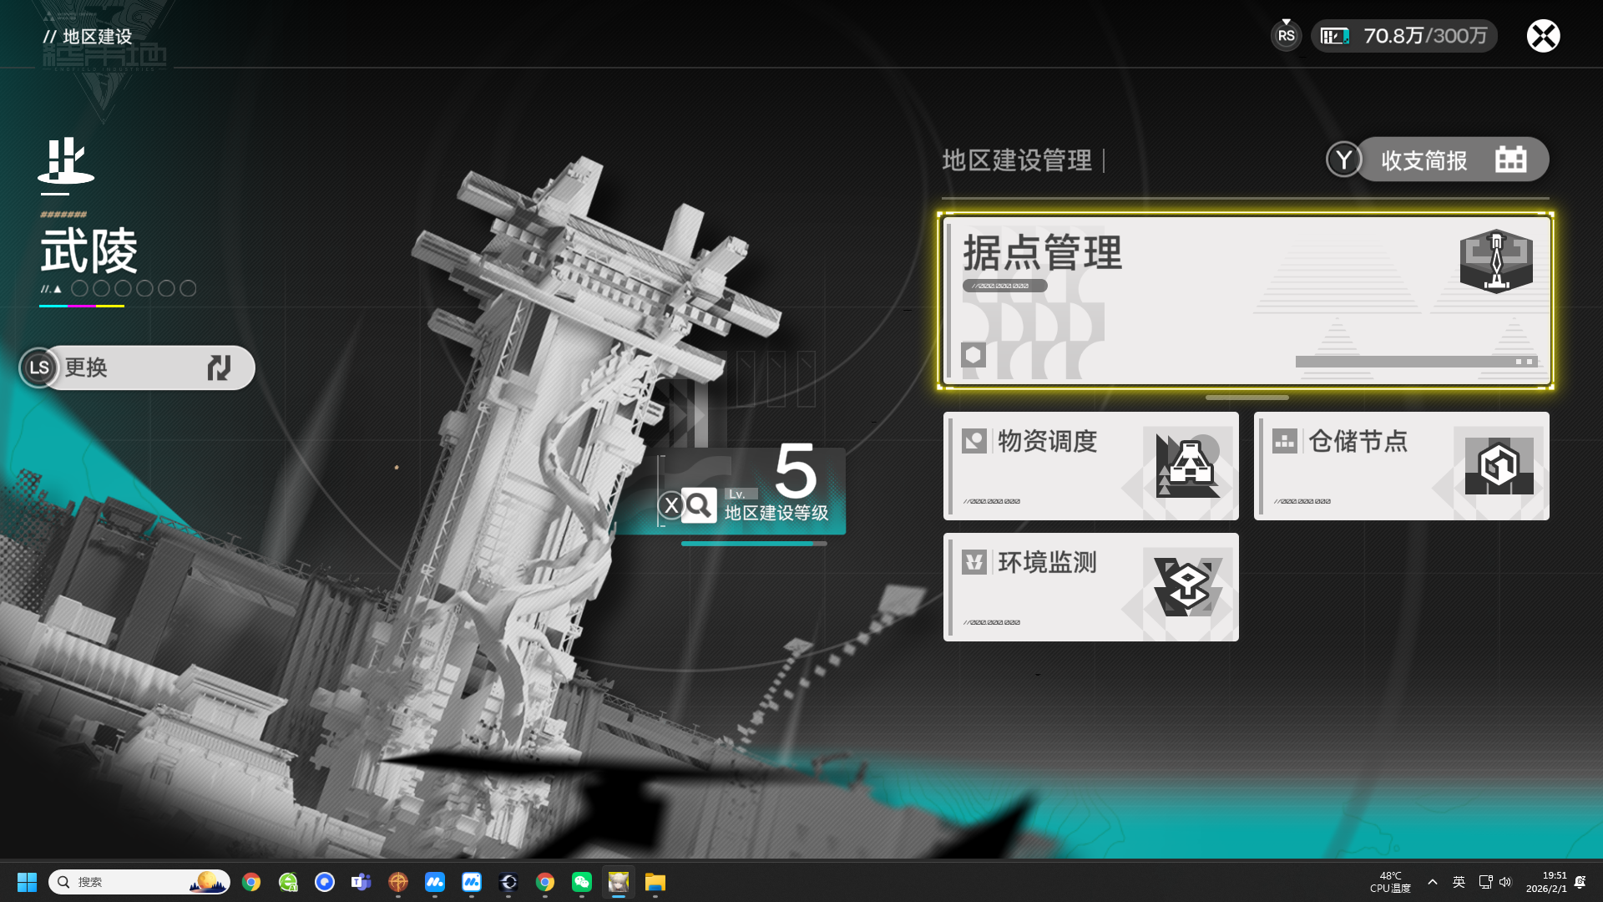Image resolution: width=1603 pixels, height=902 pixels.
Task: Click the calendar icon on the 收支简报 button
Action: click(x=1510, y=160)
